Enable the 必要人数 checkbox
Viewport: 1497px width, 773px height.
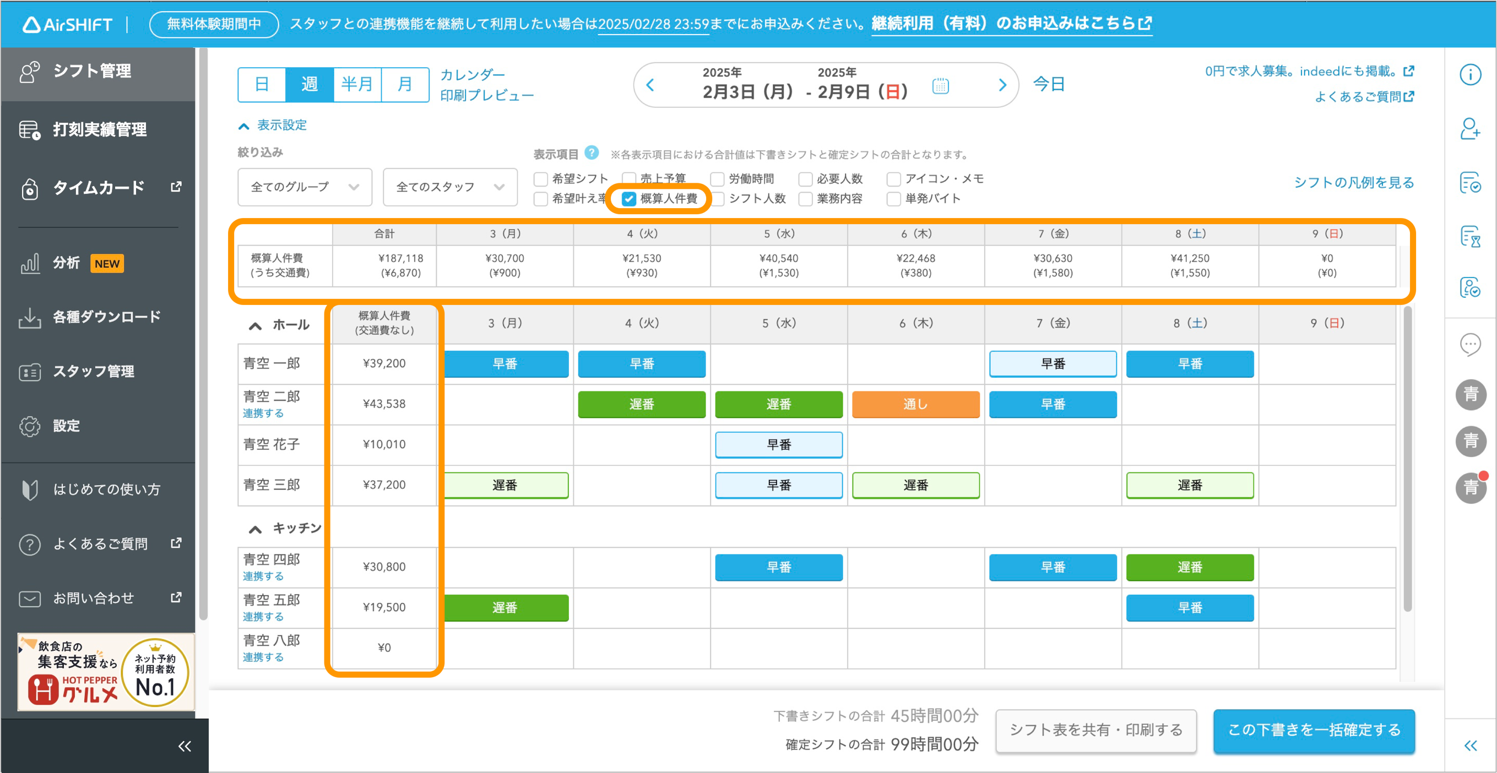point(805,179)
